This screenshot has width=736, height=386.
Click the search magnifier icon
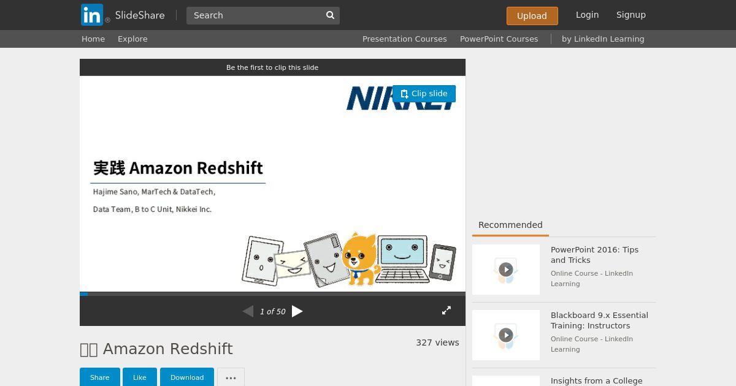pos(330,15)
